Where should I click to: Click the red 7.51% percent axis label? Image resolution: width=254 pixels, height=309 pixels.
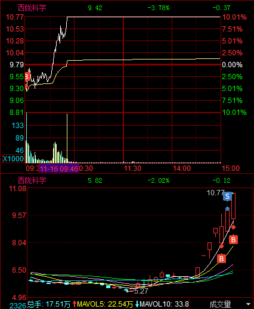233,29
